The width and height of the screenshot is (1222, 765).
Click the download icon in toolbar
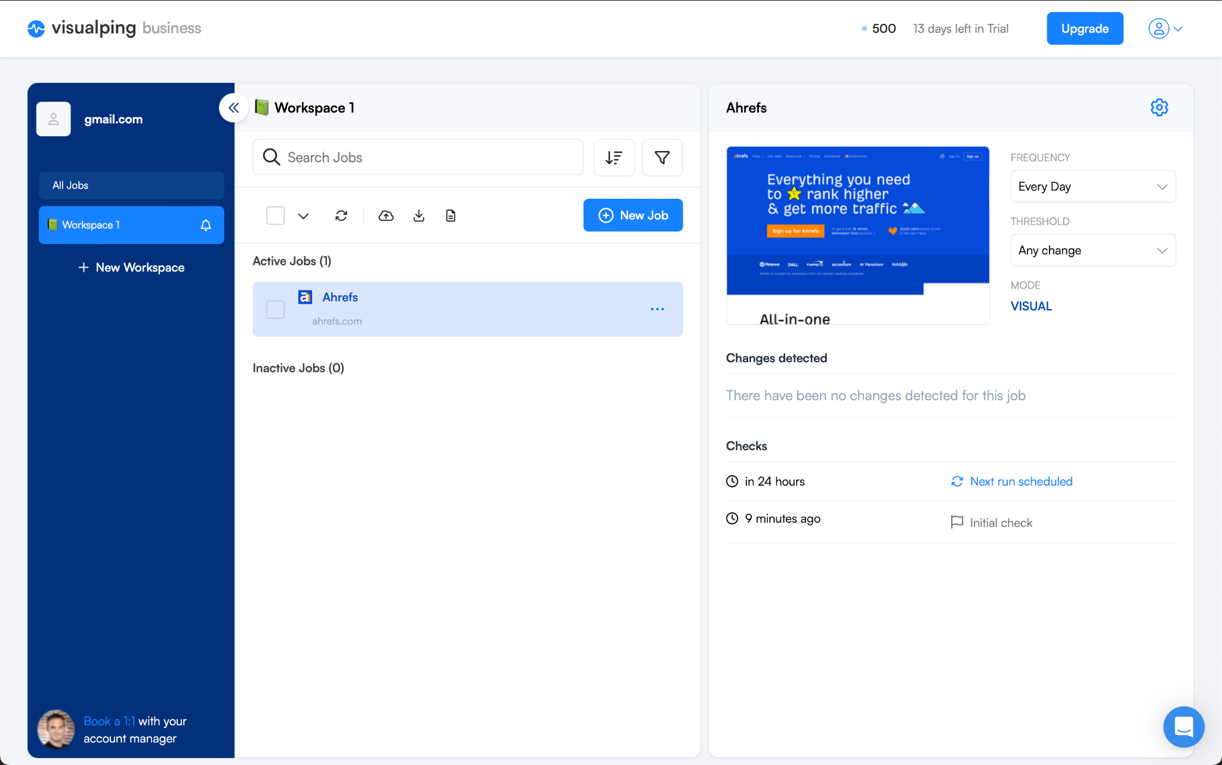click(419, 215)
